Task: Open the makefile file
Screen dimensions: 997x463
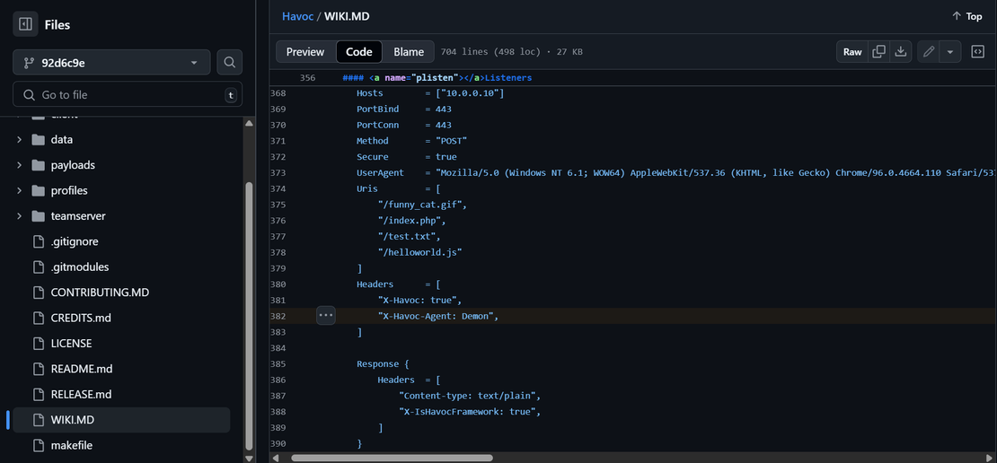Action: [x=71, y=445]
